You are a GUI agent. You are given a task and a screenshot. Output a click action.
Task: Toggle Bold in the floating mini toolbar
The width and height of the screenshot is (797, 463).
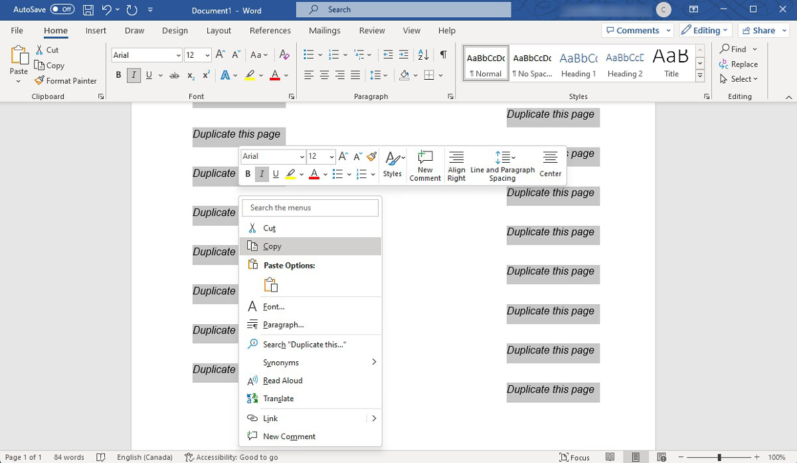pyautogui.click(x=248, y=174)
